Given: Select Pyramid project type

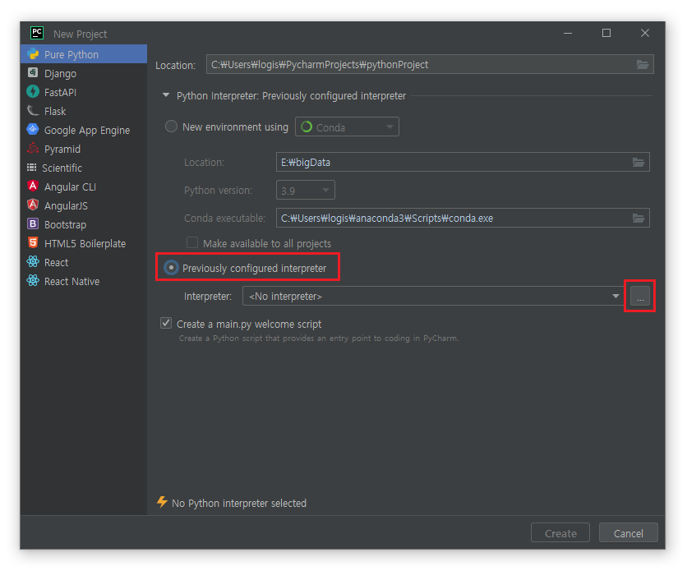Looking at the screenshot, I should pos(84,149).
